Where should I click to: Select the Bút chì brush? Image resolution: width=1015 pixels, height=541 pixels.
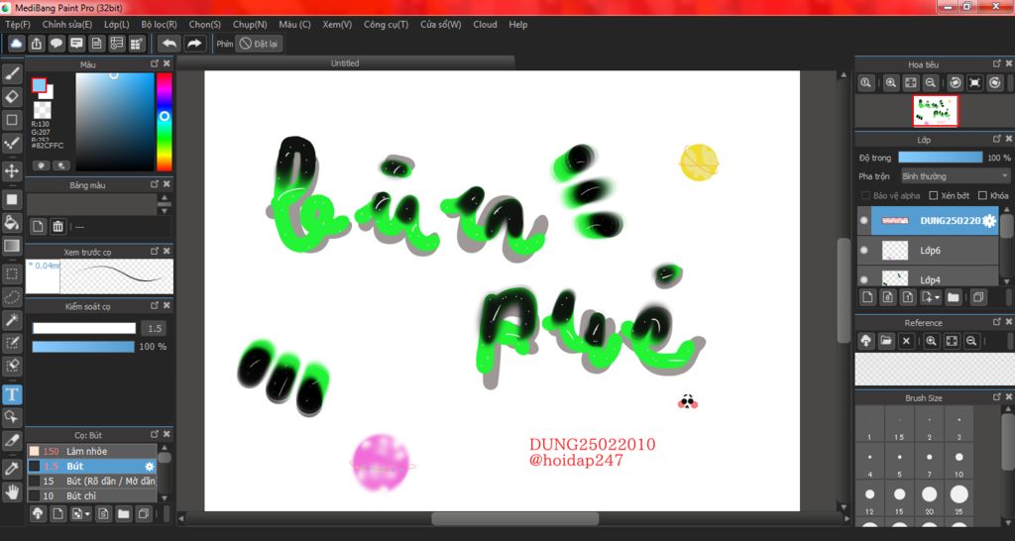(91, 495)
